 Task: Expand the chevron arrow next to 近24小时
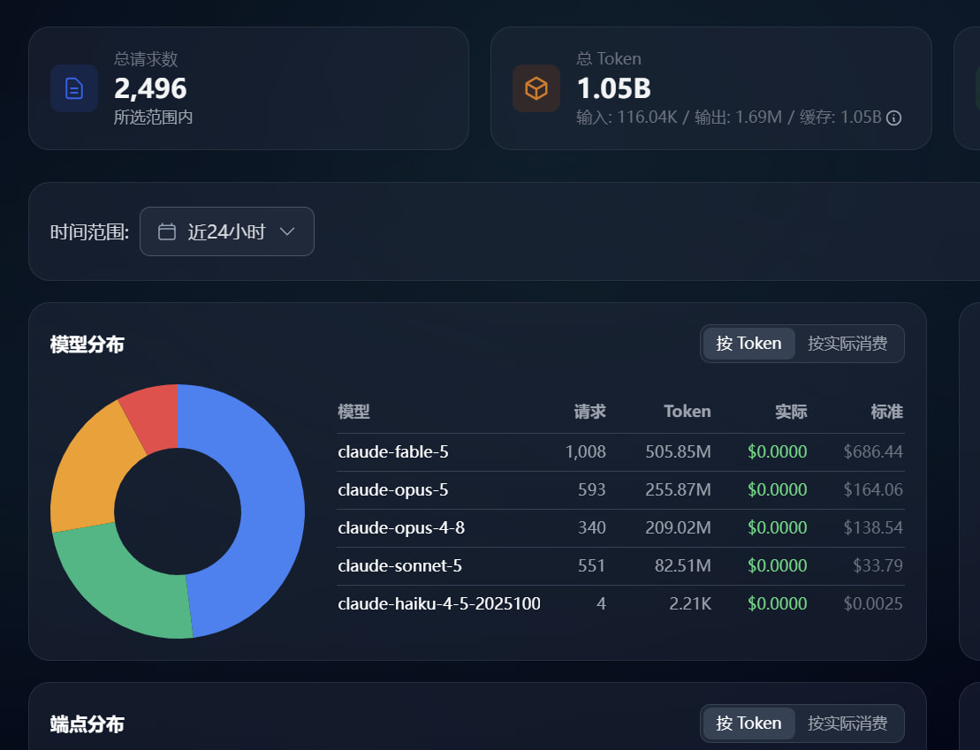point(287,231)
